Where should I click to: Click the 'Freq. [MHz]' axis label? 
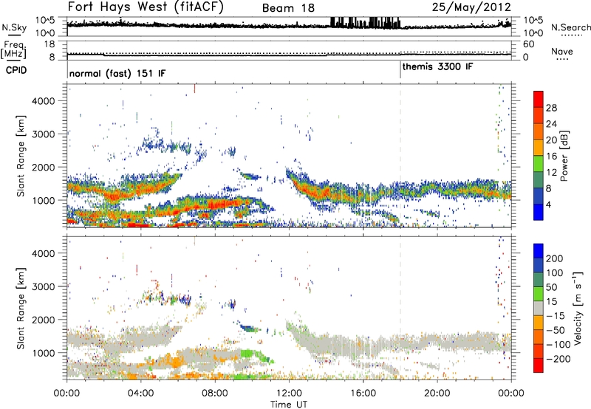(14, 50)
